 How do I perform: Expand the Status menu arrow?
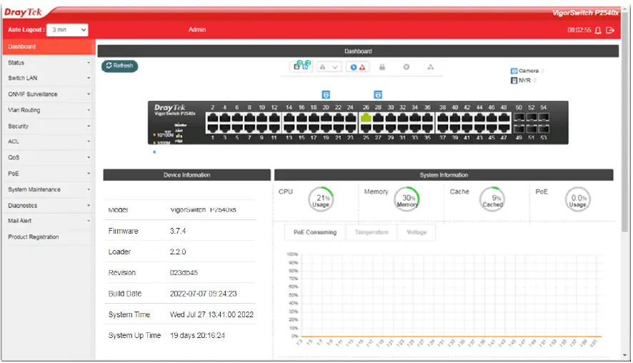pos(89,63)
